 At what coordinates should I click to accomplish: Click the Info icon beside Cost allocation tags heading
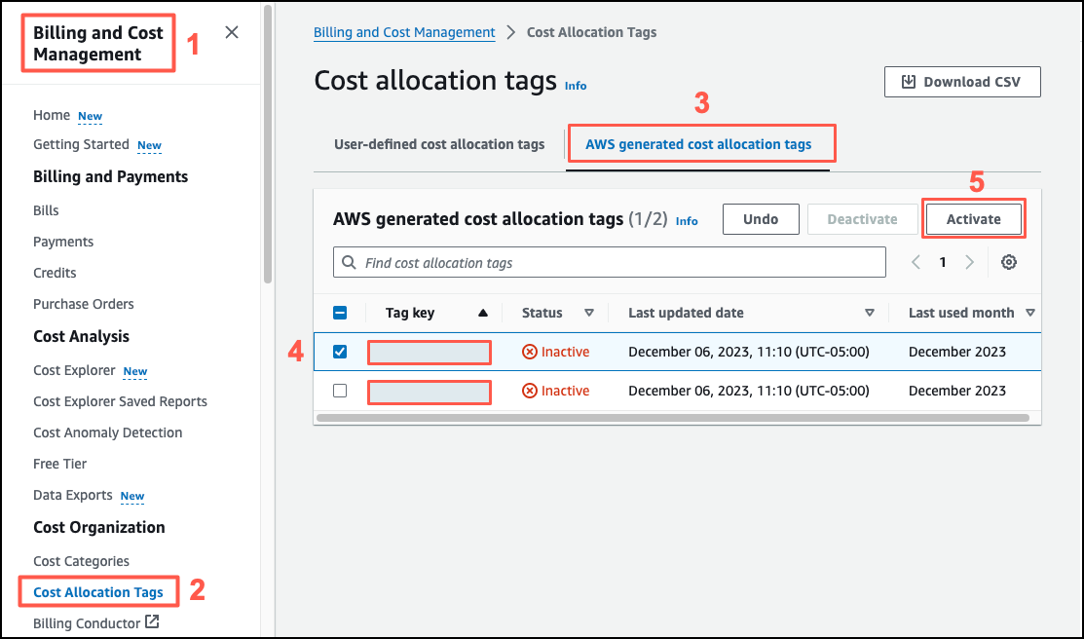575,86
